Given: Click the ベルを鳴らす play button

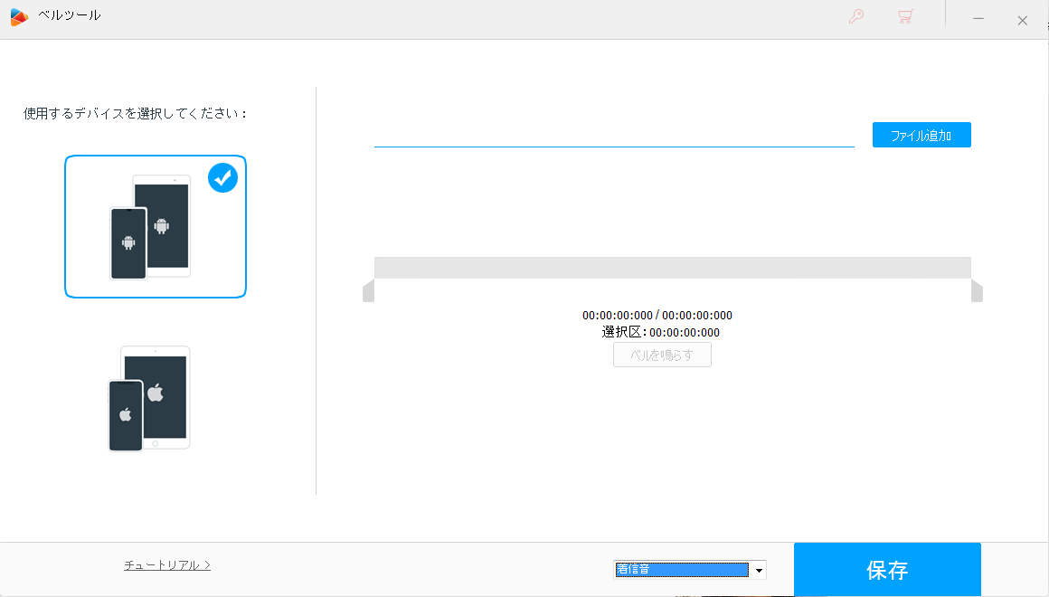Looking at the screenshot, I should (662, 355).
